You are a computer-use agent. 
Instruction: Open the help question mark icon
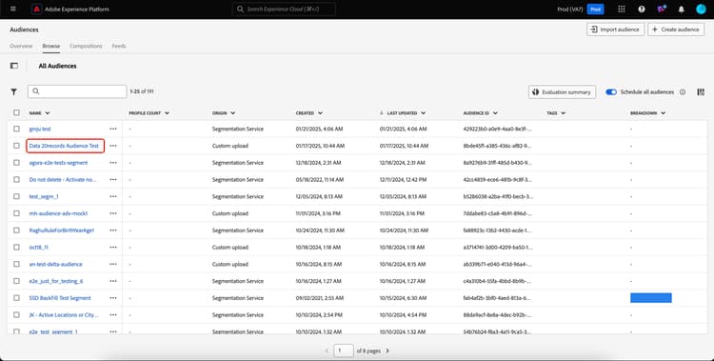coord(642,10)
